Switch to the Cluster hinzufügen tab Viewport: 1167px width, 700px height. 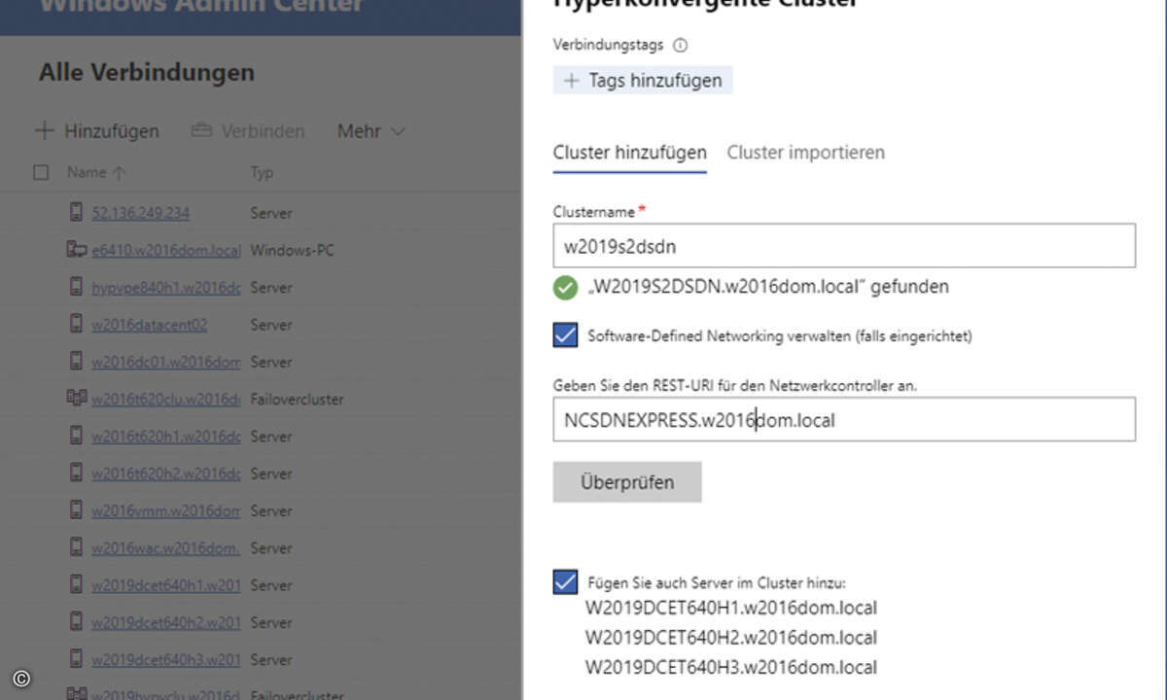pos(630,153)
